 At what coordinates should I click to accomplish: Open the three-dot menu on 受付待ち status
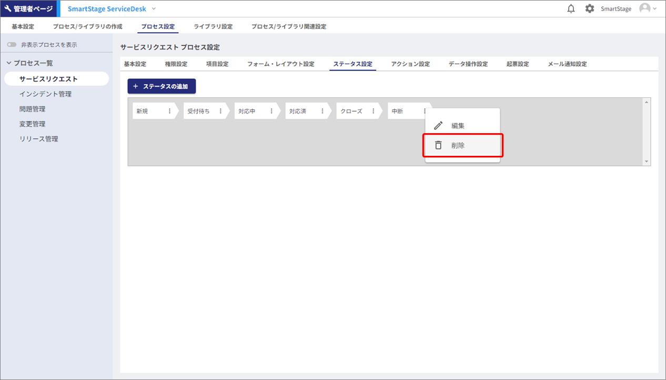pos(220,111)
